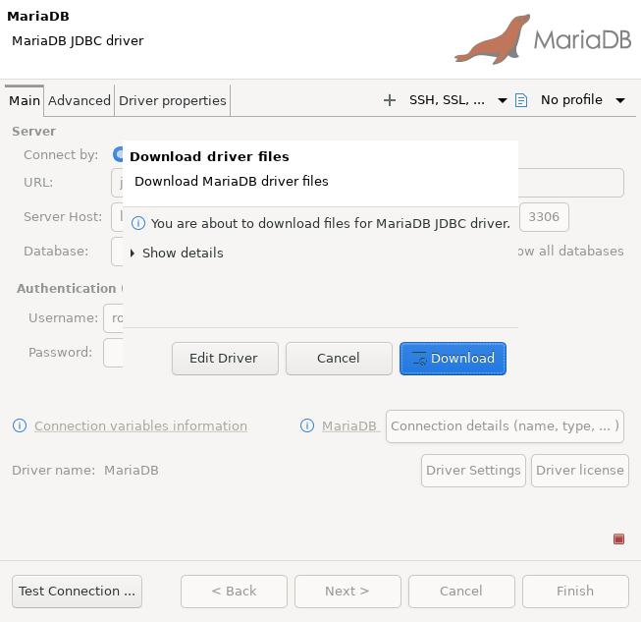Image resolution: width=641 pixels, height=622 pixels.
Task: View the Driver license
Action: [x=580, y=471]
